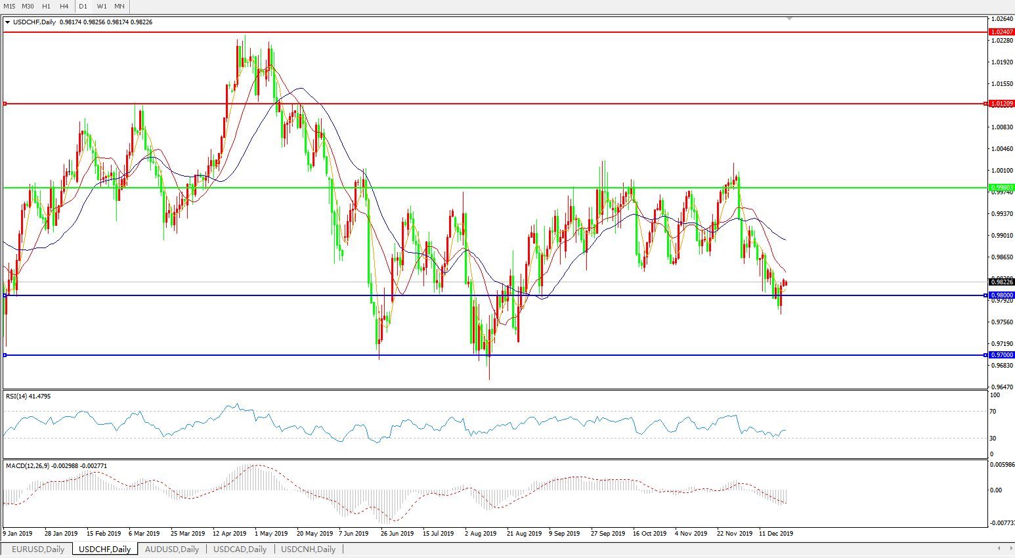Select the USDCNH,Daily chart tab
The image size is (1015, 558).
pyautogui.click(x=308, y=549)
